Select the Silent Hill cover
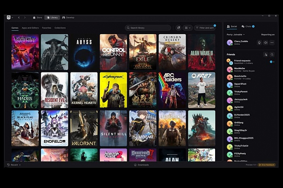 [113, 128]
